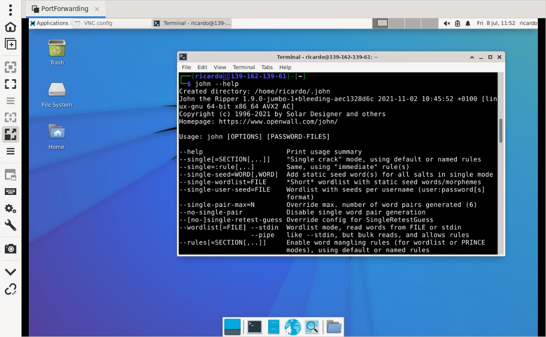Switch to the second workspace in the switcher
The width and height of the screenshot is (546, 337).
(397, 23)
